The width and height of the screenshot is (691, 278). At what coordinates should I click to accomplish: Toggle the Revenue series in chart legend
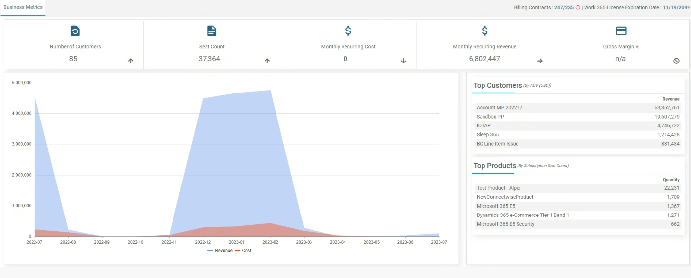pyautogui.click(x=220, y=251)
